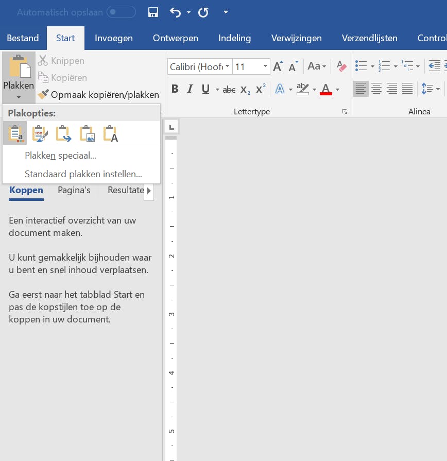The image size is (447, 461).
Task: Switch to the Pagina's navigation tab
Action: tap(74, 190)
